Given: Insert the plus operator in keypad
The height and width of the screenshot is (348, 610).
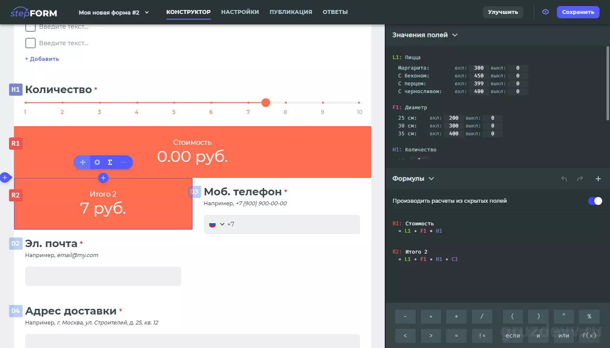Looking at the screenshot, I should (431, 317).
